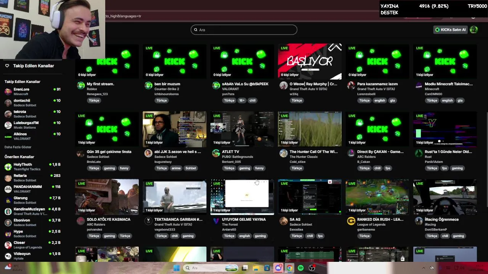488x274 pixels.
Task: Open the League of Legends RANKED DİA RUSH thumbnail
Action: pyautogui.click(x=377, y=197)
